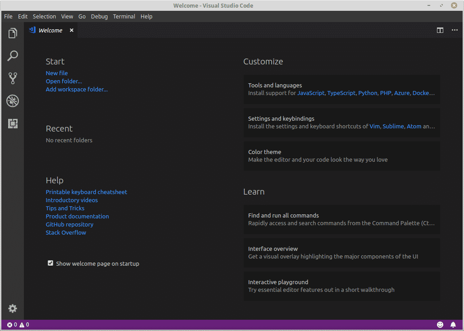Open the Debug view in activity bar
The image size is (464, 331).
click(13, 101)
